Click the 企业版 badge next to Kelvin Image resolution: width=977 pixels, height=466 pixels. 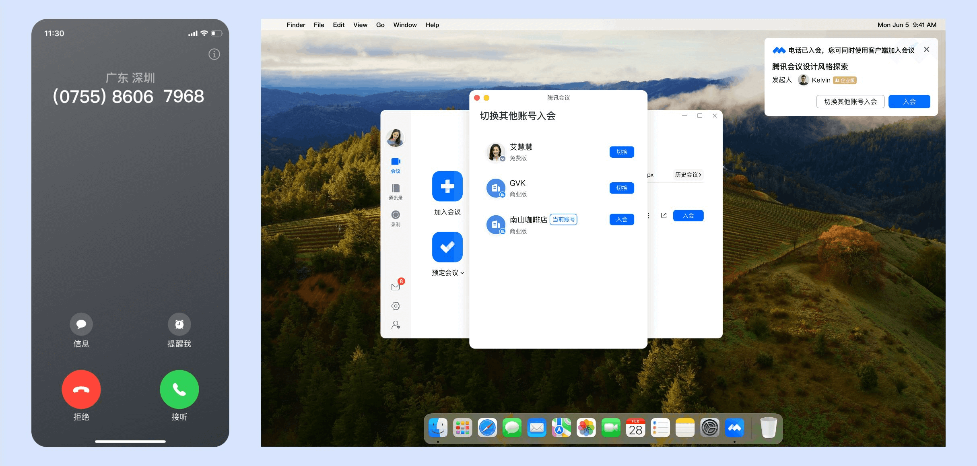click(845, 80)
